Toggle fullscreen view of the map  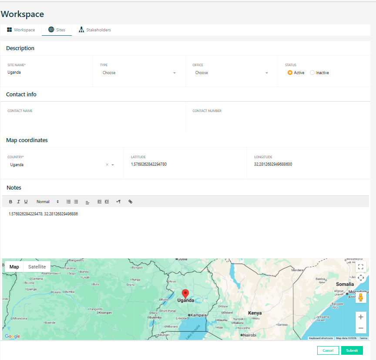(360, 266)
